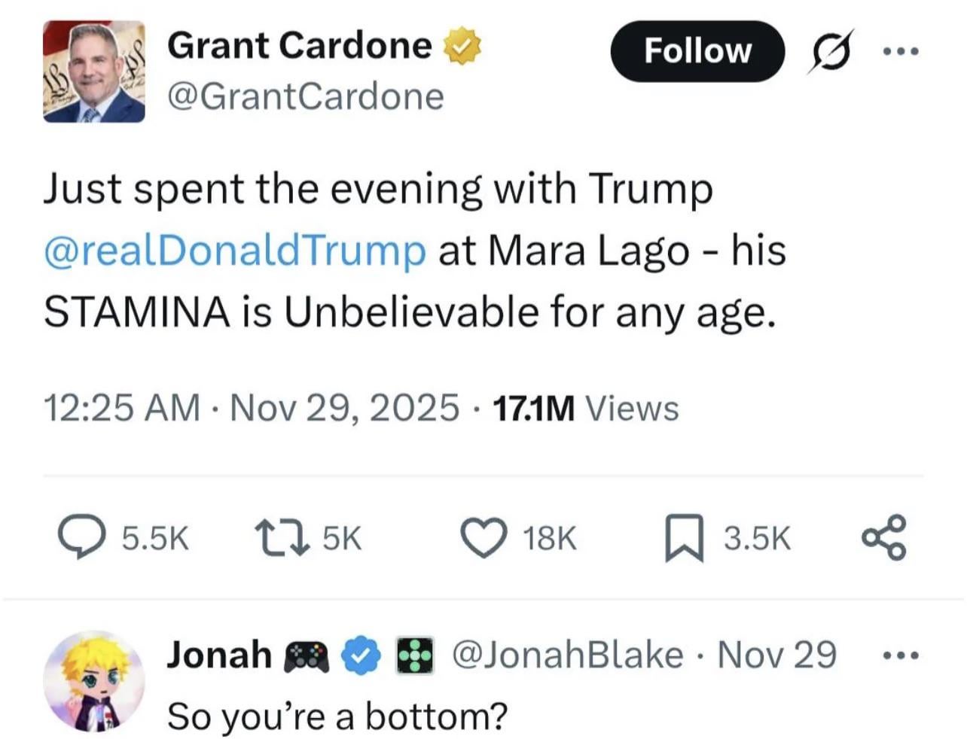
Task: Follow Grant Cardone
Action: click(x=697, y=51)
